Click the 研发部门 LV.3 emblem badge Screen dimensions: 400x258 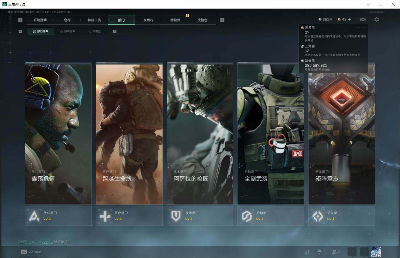click(x=318, y=216)
